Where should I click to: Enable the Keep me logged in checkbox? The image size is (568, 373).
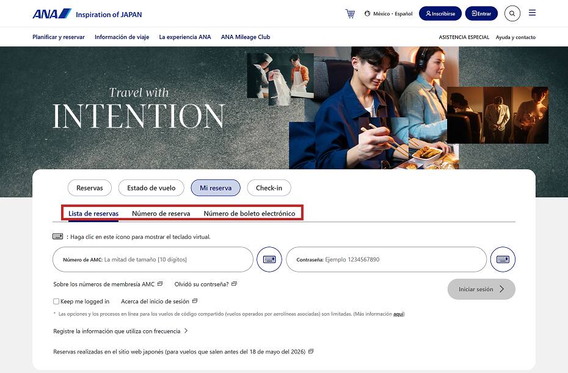56,302
